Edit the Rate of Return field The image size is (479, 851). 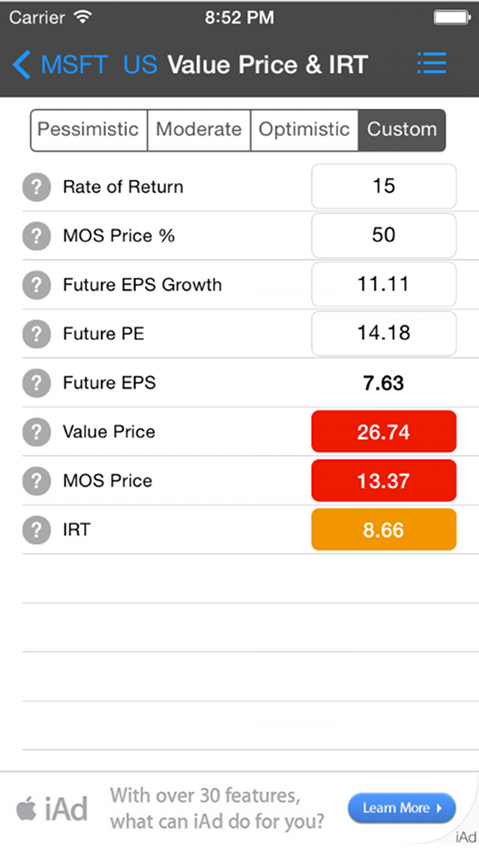(383, 187)
